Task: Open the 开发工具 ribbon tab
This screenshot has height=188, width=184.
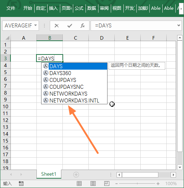Action: [130, 8]
